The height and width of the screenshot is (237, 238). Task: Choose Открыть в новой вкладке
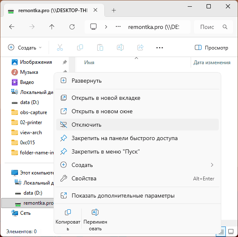137,98
